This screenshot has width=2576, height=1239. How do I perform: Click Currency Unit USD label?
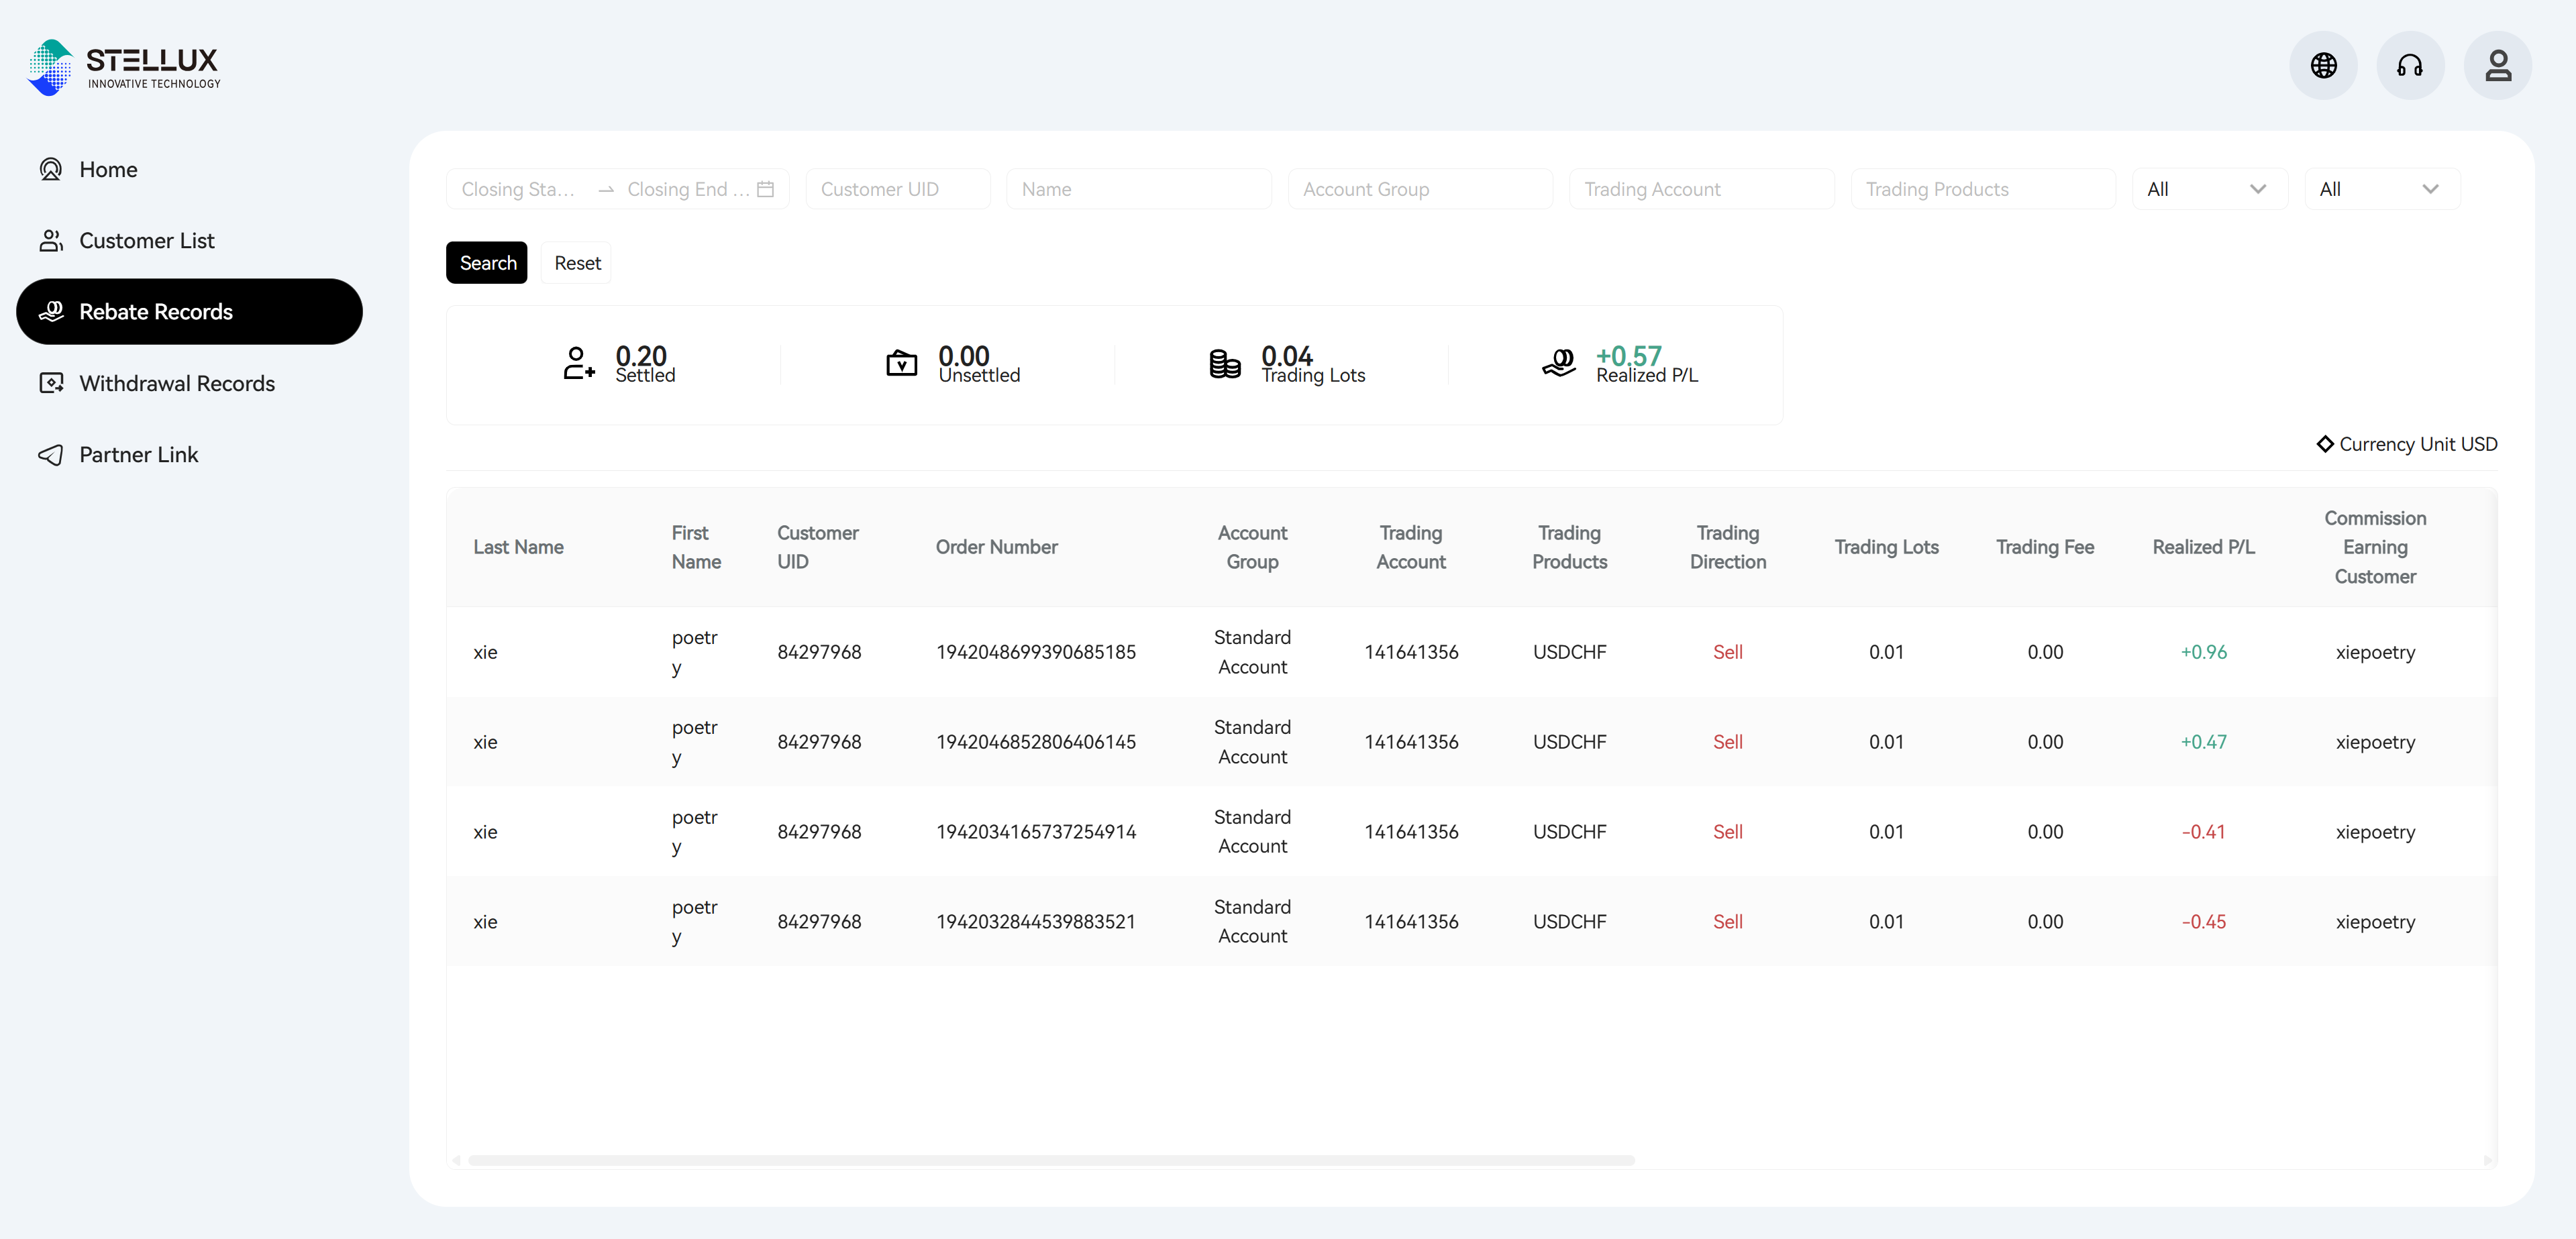(x=2418, y=444)
